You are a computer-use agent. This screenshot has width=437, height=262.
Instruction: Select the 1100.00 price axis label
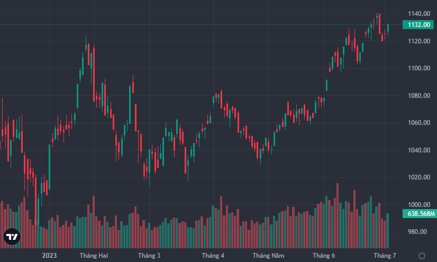pyautogui.click(x=418, y=68)
